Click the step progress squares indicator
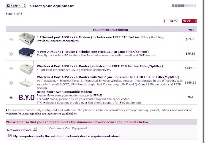This screenshot has height=143, width=206. point(184,6)
